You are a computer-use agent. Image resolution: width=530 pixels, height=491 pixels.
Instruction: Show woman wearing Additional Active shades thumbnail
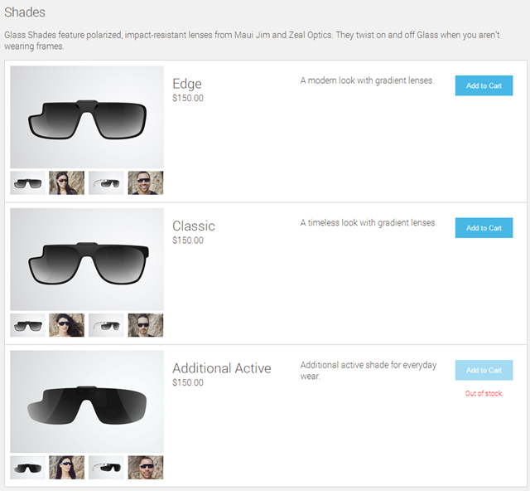(x=67, y=467)
